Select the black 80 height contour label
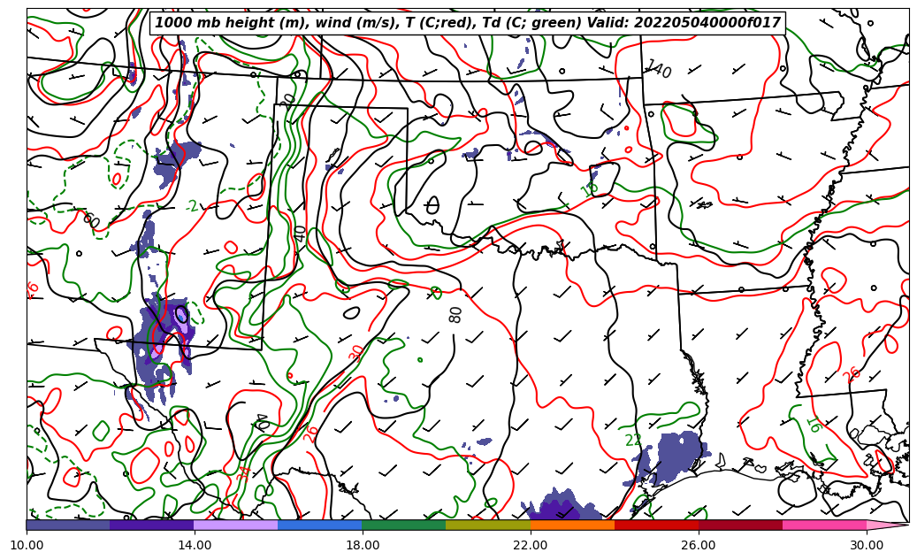The height and width of the screenshot is (560, 917). pos(456,314)
